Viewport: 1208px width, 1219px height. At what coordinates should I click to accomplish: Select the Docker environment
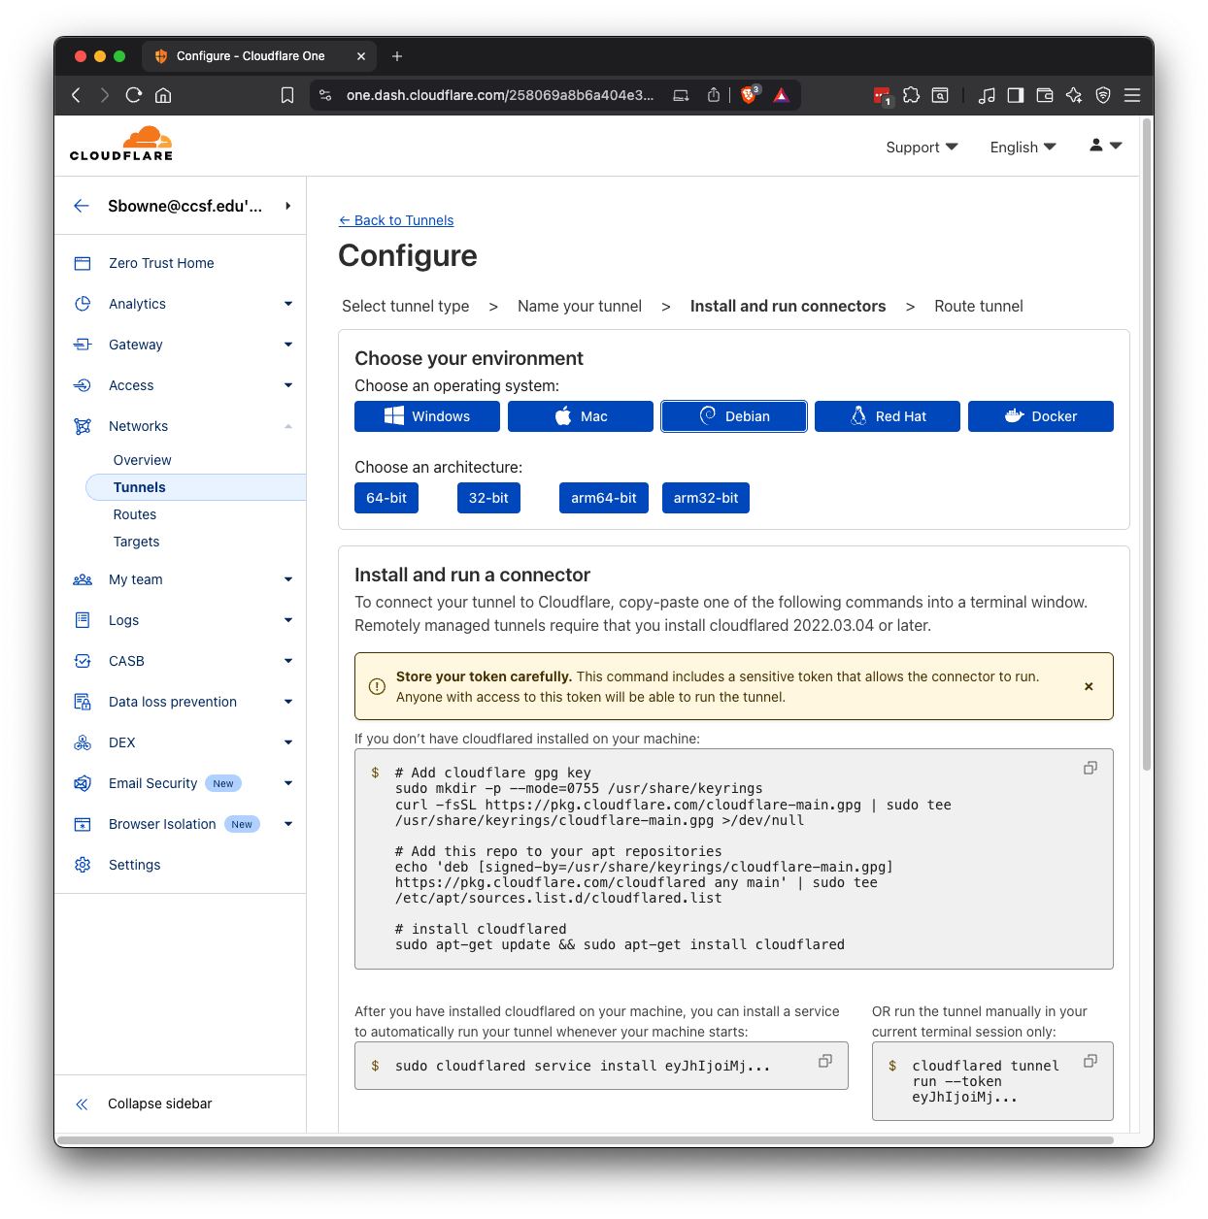1041,416
